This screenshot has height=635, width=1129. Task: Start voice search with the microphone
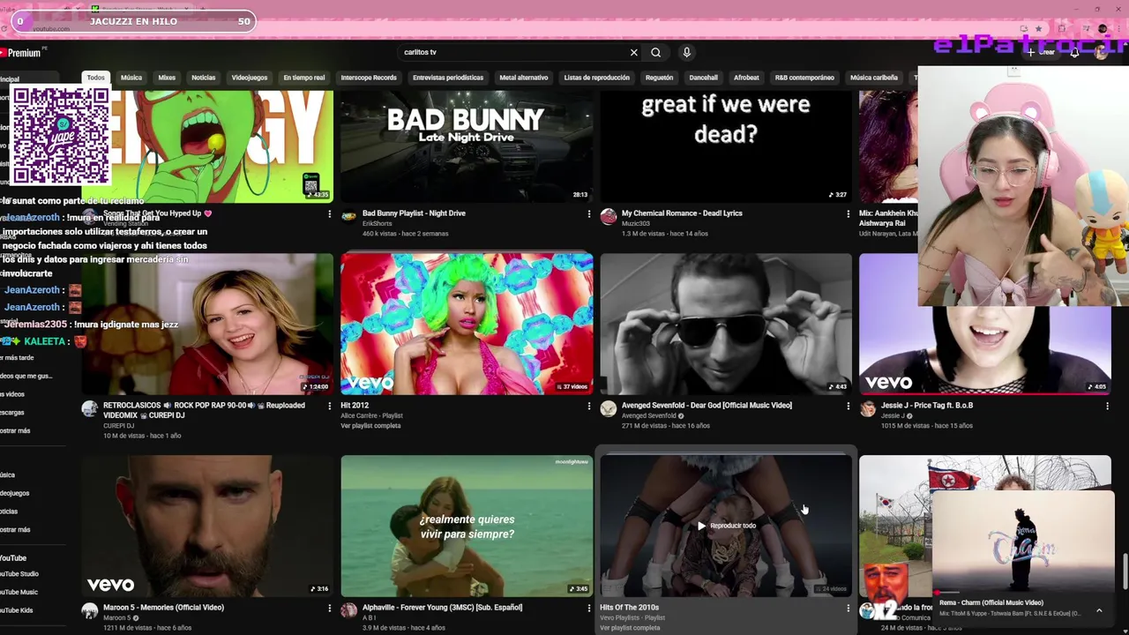coord(686,52)
